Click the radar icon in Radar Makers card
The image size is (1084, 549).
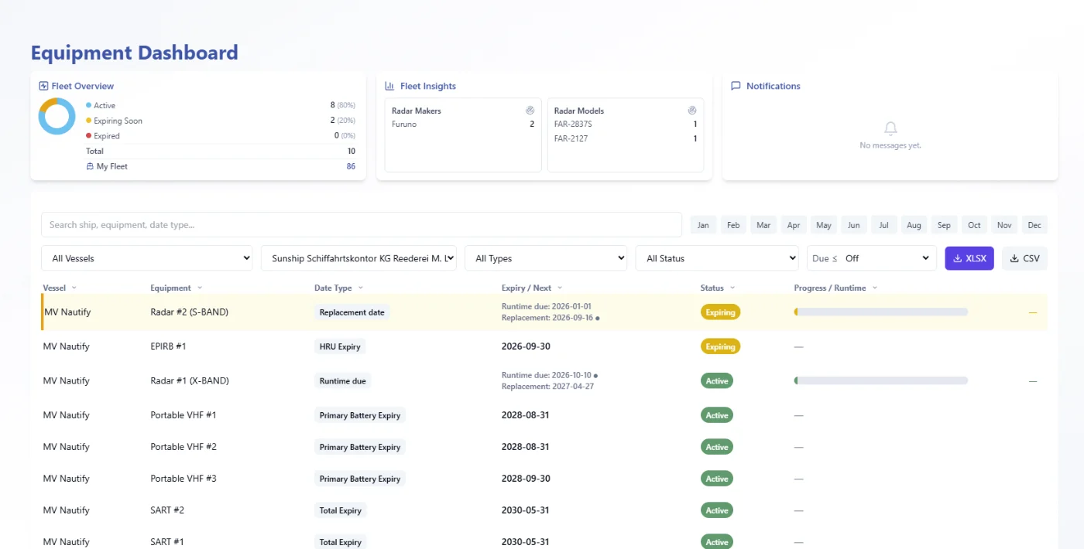coord(530,111)
